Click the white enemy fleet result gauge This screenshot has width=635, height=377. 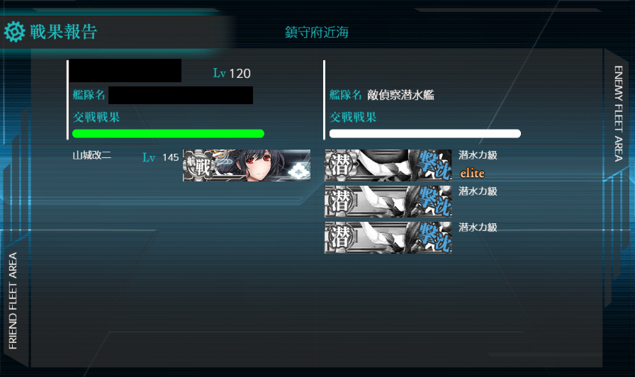click(x=425, y=134)
